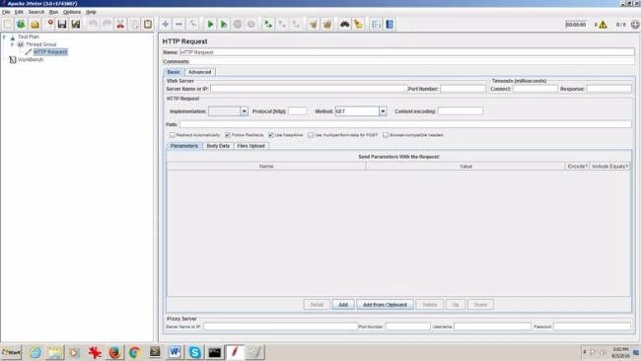Open the Options menu
This screenshot has width=641, height=361.
[x=72, y=12]
